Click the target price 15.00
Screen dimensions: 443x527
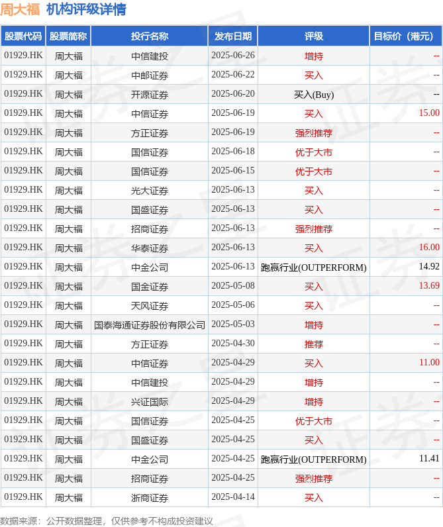pos(429,113)
